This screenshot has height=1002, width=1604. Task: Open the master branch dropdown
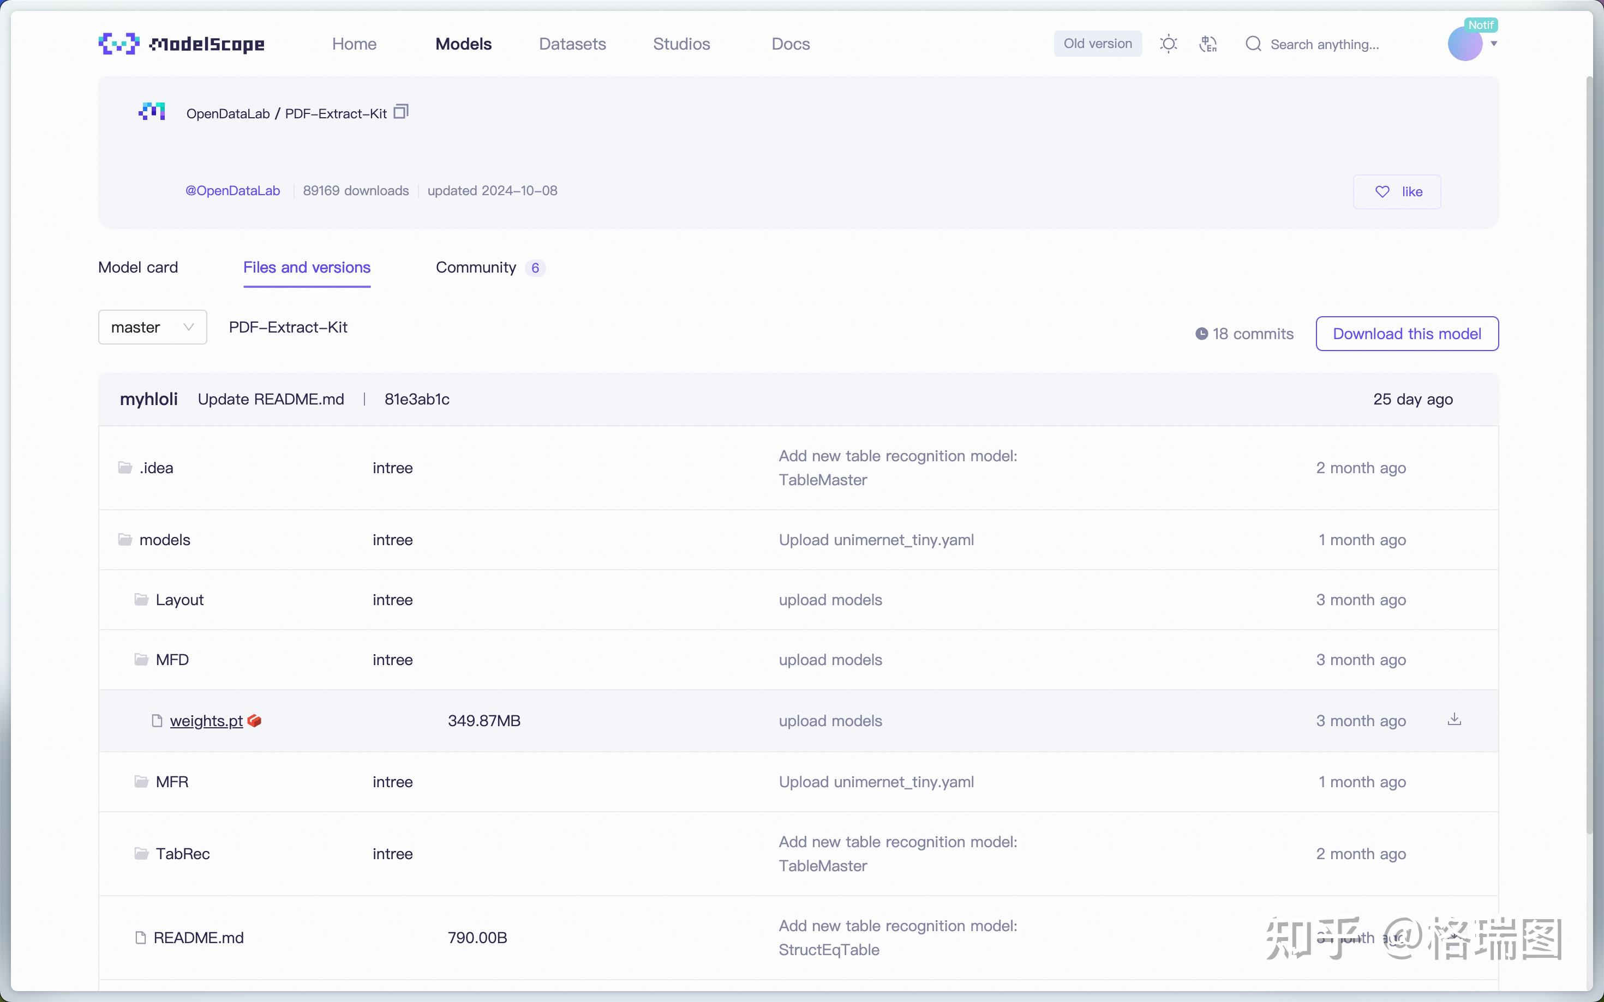click(x=153, y=328)
